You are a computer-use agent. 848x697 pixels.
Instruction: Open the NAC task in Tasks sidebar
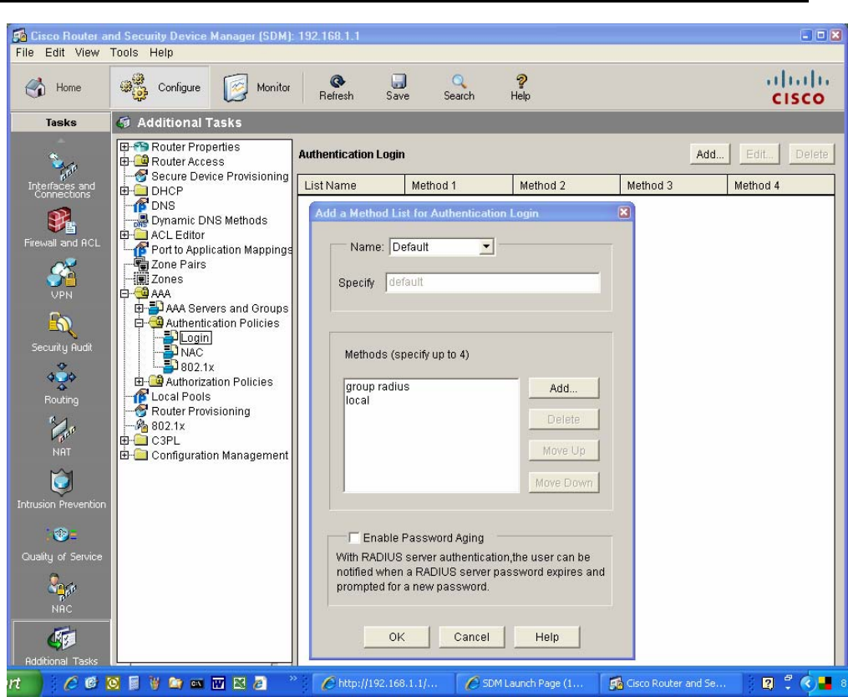(x=61, y=593)
